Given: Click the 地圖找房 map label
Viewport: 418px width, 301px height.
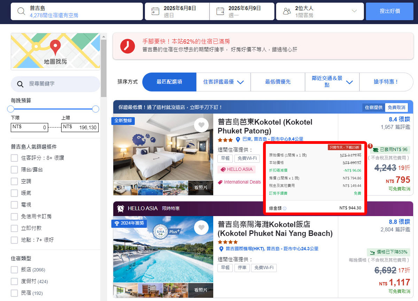Looking at the screenshot, I should coord(55,62).
